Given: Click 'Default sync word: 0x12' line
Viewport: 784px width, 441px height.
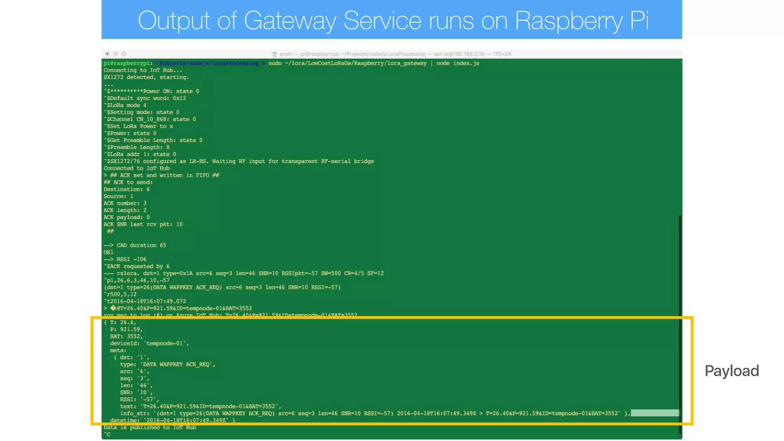Looking at the screenshot, I should pyautogui.click(x=145, y=98).
